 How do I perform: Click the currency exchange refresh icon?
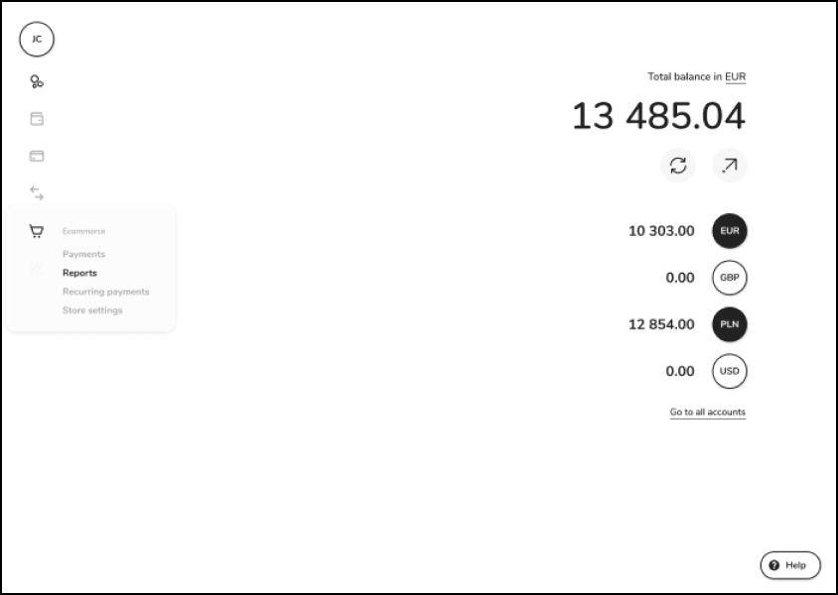click(x=678, y=166)
